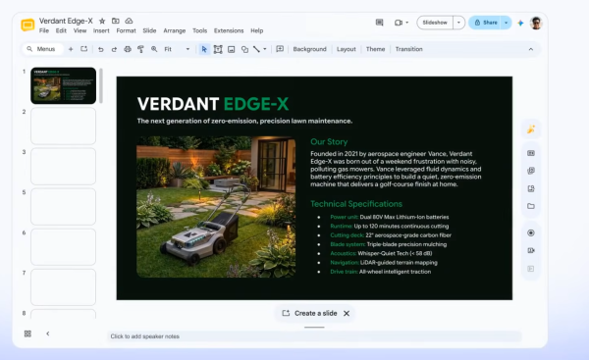The image size is (589, 360).
Task: Open grid view of slides
Action: [27, 334]
